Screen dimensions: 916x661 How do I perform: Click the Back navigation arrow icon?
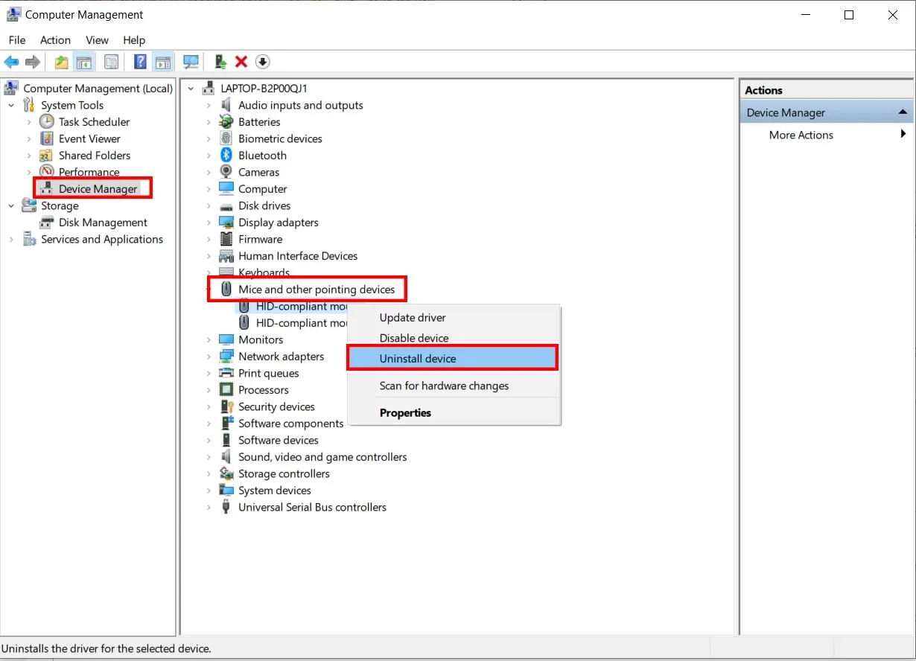[11, 61]
